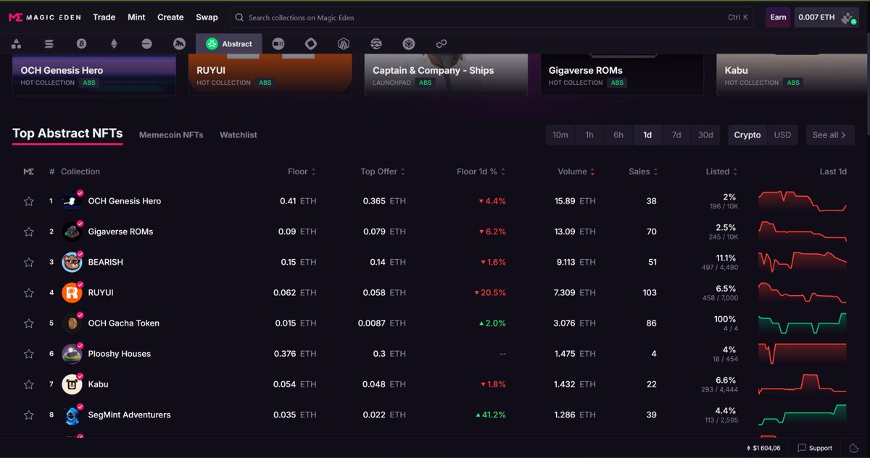
Task: Click the Kabu collection avatar
Action: tap(71, 384)
